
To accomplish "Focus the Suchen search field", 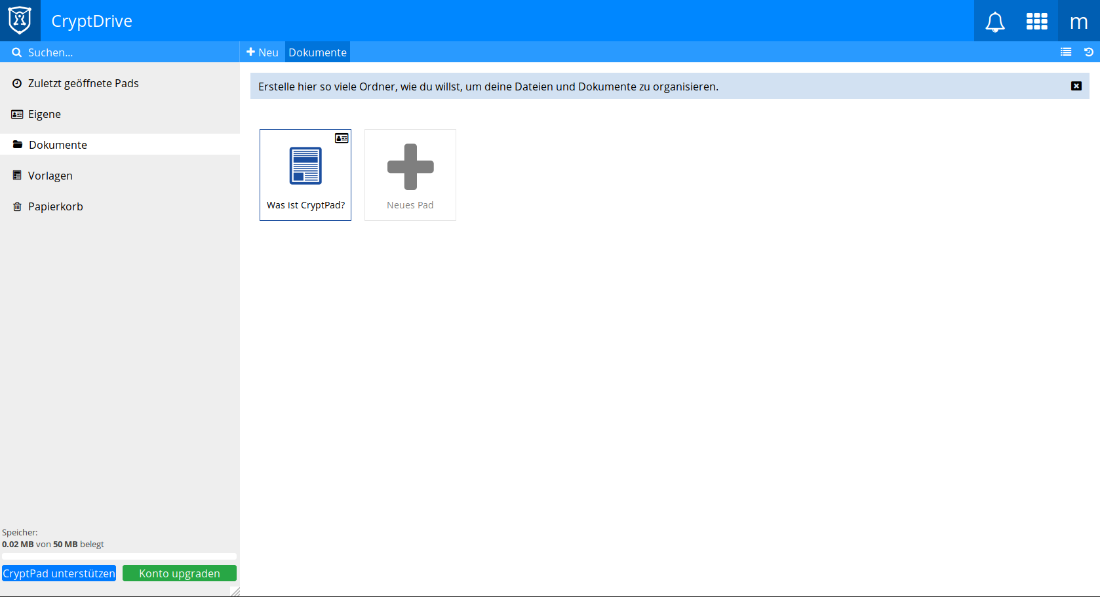I will coord(120,52).
